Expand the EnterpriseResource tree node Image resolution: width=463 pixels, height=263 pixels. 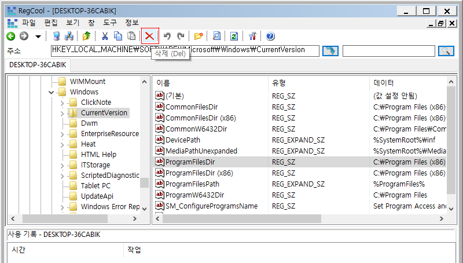point(62,134)
